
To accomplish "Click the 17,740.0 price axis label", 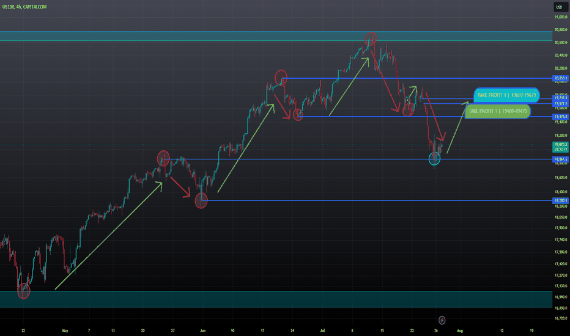I will [x=561, y=239].
